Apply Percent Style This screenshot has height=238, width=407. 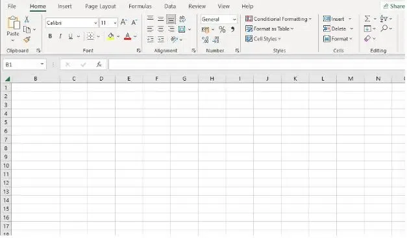pyautogui.click(x=222, y=29)
